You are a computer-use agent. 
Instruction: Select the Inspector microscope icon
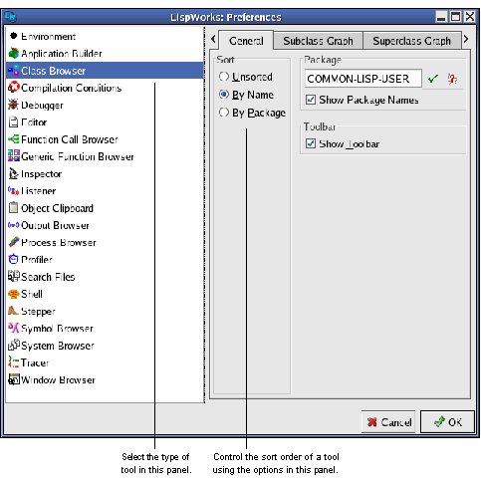pyautogui.click(x=13, y=173)
